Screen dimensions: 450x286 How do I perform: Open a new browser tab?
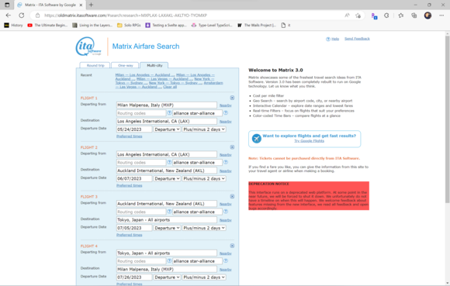[x=92, y=5]
